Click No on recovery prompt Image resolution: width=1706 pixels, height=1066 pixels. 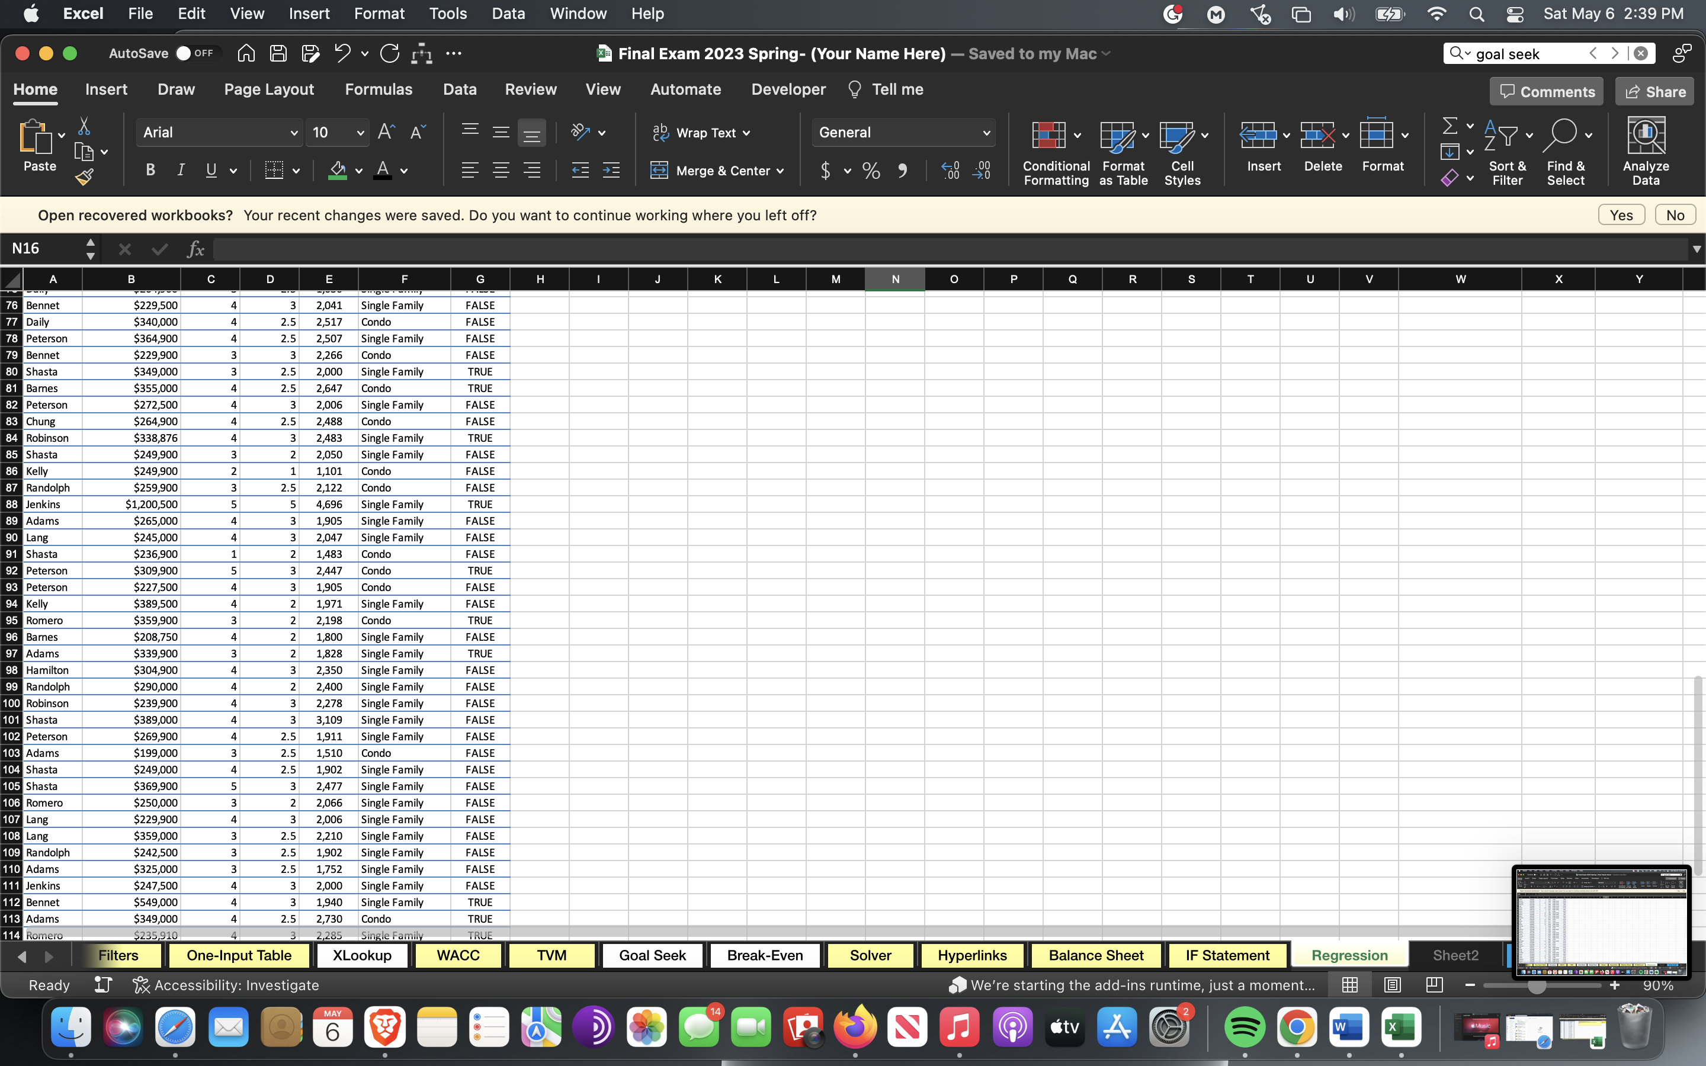tap(1675, 215)
